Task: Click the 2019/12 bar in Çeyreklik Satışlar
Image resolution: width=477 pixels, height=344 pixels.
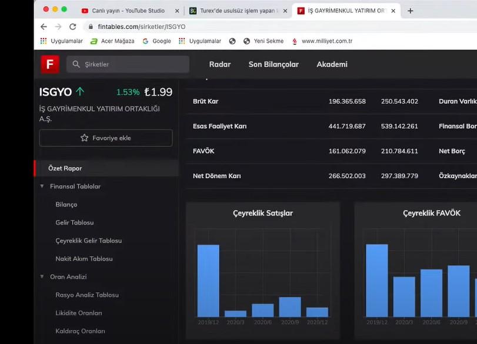Action: tap(208, 280)
